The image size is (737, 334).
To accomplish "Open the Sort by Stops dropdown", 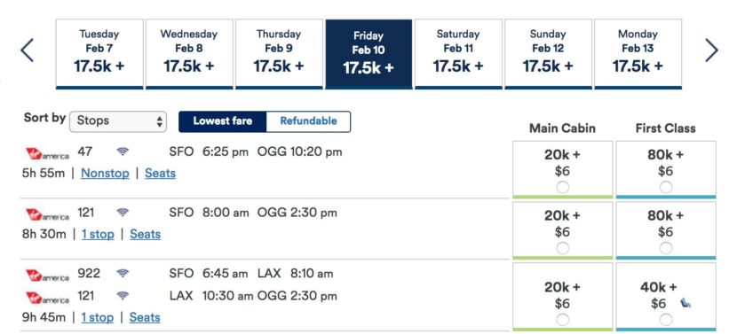I will [x=118, y=121].
